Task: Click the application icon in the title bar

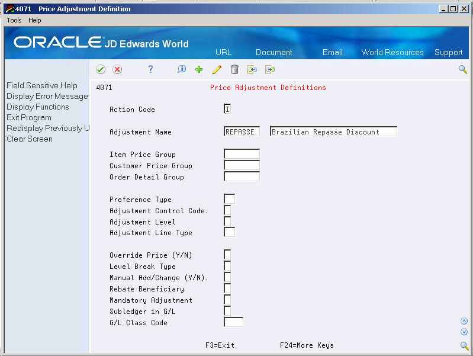Action: tap(9, 9)
